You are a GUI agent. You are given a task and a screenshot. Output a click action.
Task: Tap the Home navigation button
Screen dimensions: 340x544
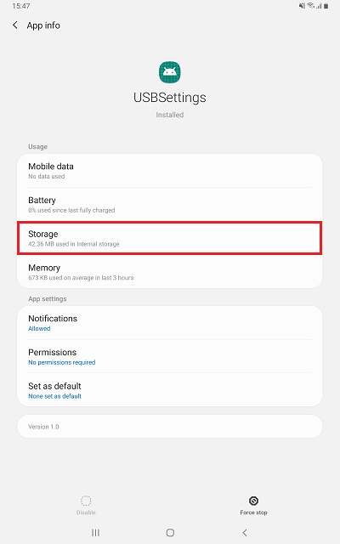(x=170, y=533)
